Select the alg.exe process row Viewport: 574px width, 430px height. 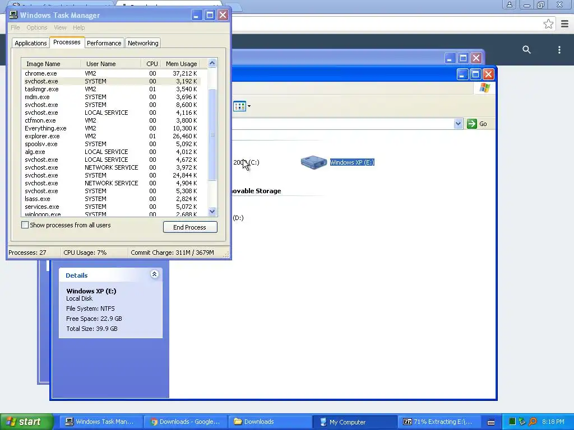pyautogui.click(x=112, y=152)
